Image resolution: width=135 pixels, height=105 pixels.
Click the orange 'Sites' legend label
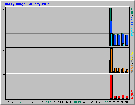click(x=132, y=69)
